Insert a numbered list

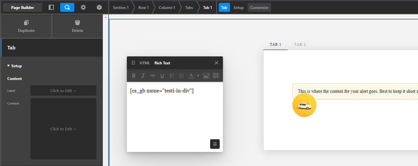tap(182, 76)
